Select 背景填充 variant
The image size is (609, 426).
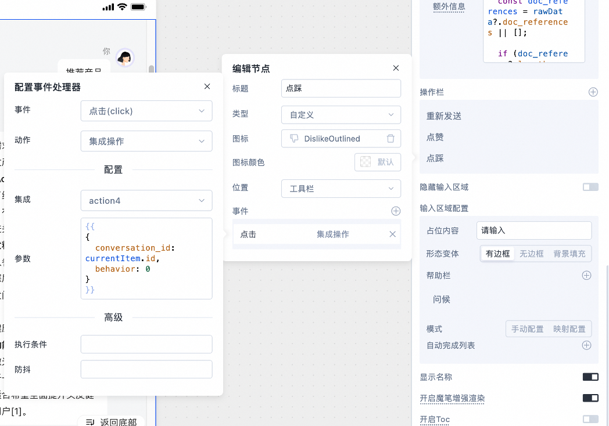tap(569, 254)
